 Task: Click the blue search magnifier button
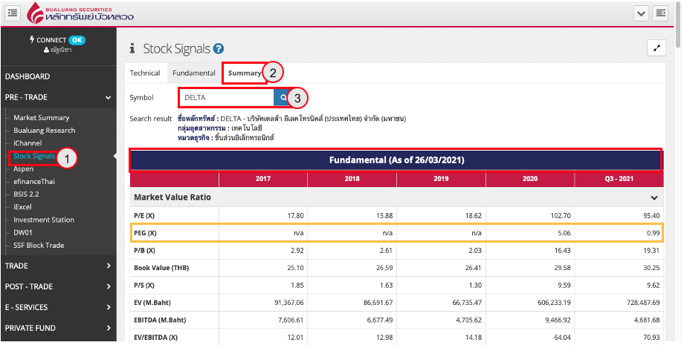[x=283, y=97]
